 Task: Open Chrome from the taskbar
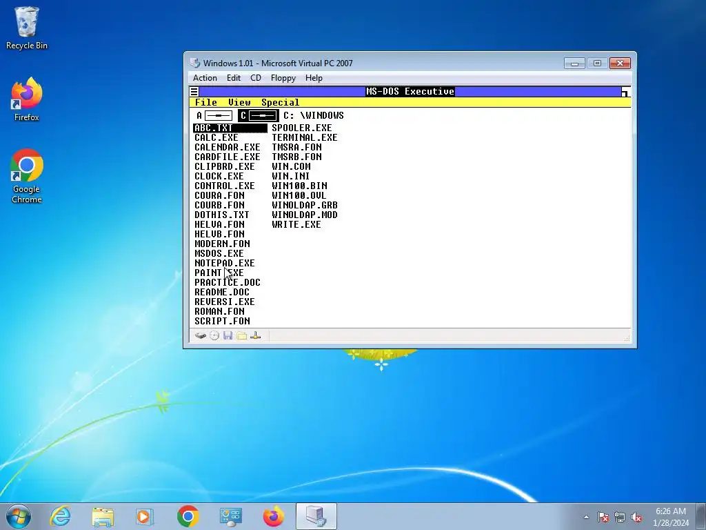click(188, 516)
